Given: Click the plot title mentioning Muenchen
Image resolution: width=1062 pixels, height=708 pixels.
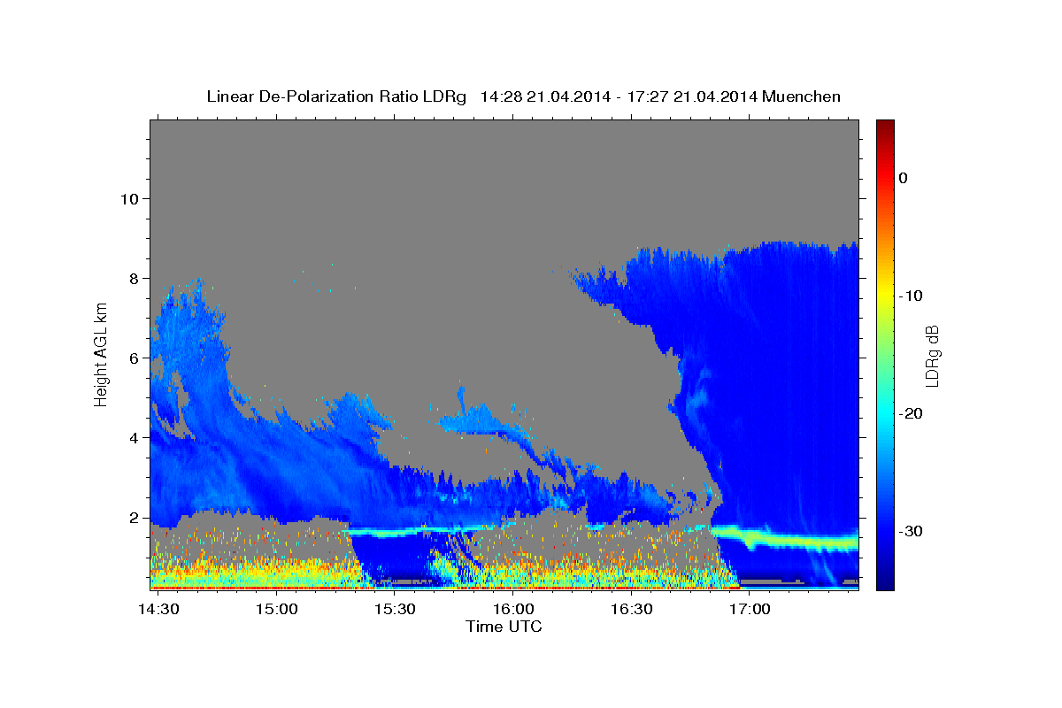Looking at the screenshot, I should click(523, 96).
